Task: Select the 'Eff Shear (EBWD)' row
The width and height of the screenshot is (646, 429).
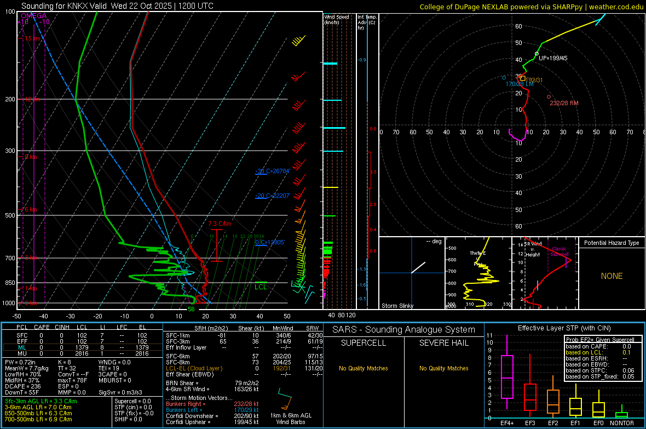Action: click(244, 374)
